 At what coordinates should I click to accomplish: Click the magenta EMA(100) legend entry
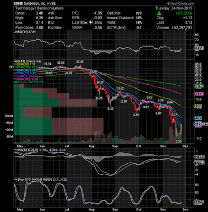pos(26,79)
